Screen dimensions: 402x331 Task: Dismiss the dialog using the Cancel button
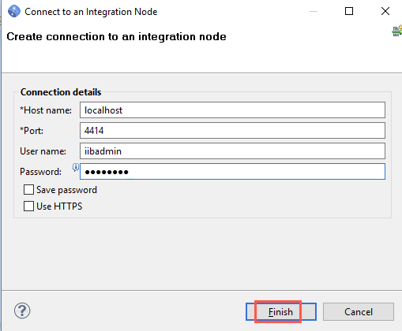pyautogui.click(x=359, y=312)
